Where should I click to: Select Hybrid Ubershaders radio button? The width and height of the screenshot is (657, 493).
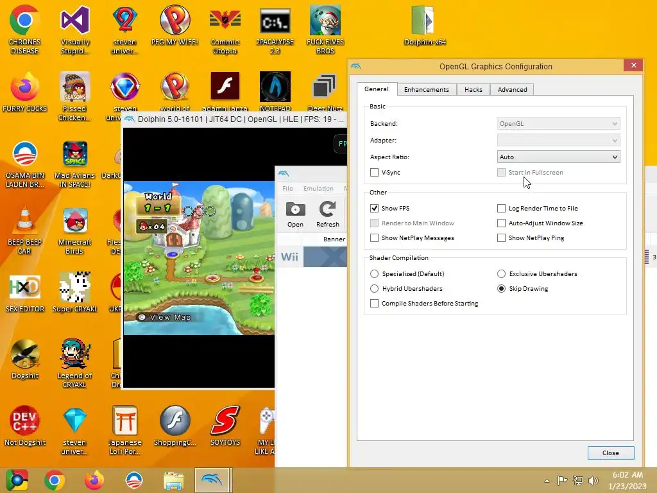click(x=374, y=288)
